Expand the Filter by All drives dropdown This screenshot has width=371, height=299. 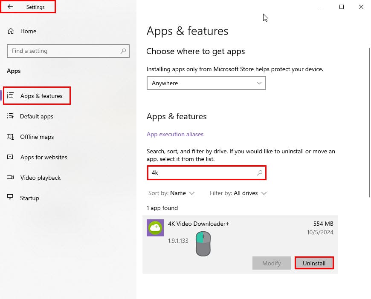pyautogui.click(x=238, y=193)
